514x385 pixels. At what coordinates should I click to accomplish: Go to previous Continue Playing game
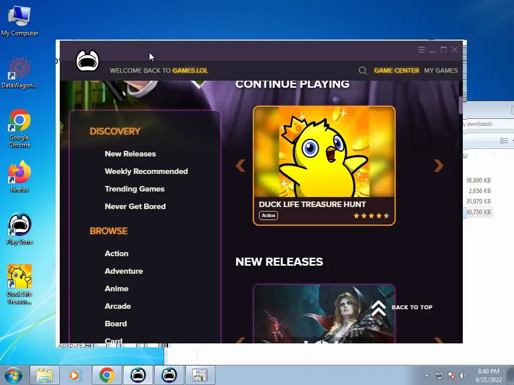tap(240, 165)
